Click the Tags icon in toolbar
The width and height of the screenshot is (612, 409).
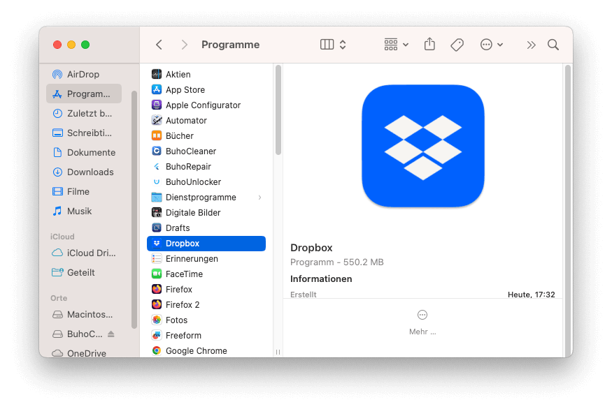457,45
